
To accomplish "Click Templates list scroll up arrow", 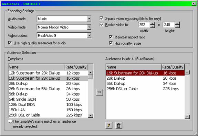I will pyautogui.click(x=91, y=72).
